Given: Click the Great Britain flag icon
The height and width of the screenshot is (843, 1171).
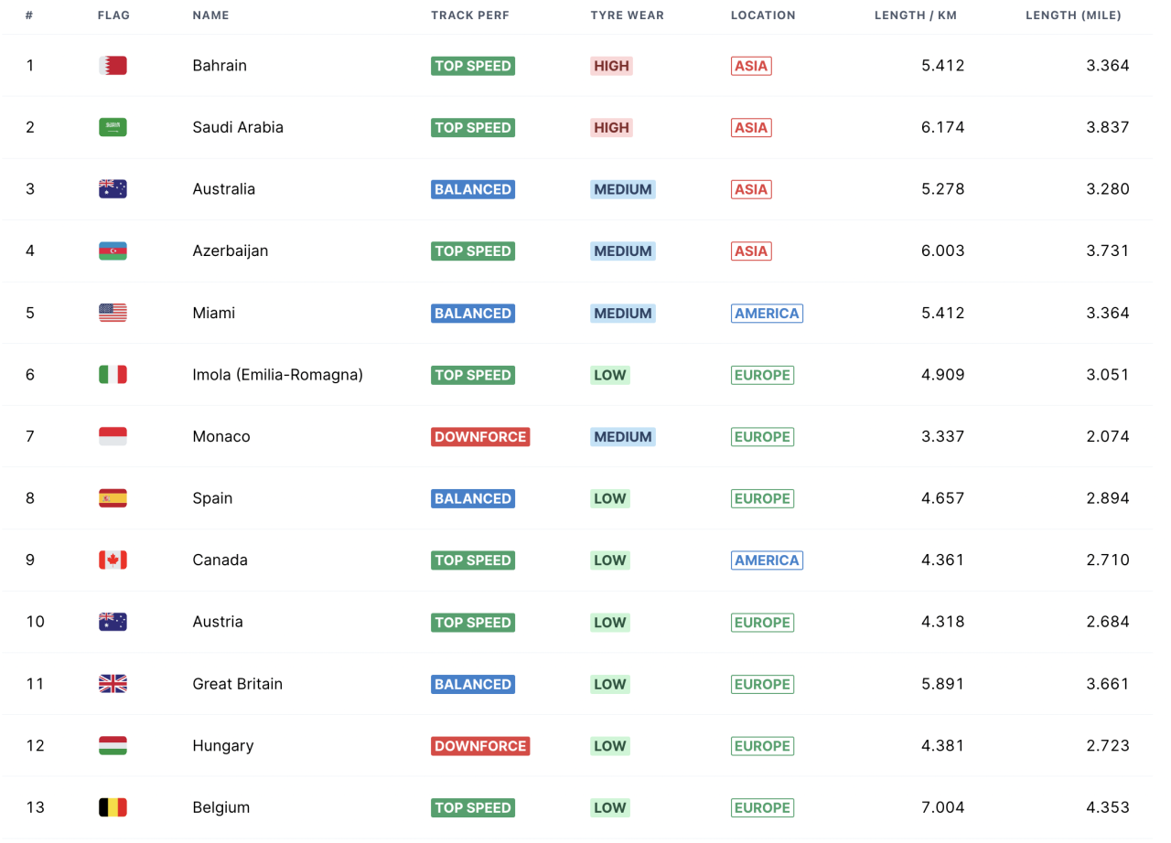Looking at the screenshot, I should click(x=113, y=684).
